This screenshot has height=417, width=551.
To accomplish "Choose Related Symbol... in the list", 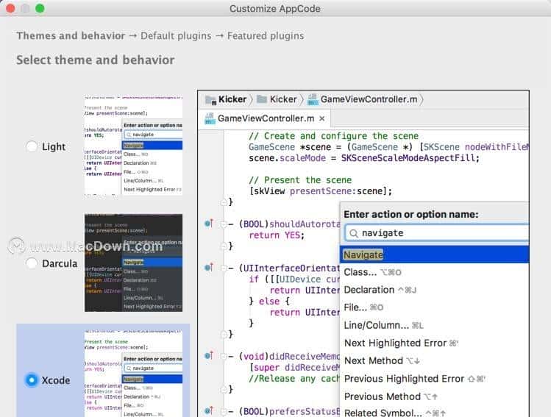I will (435, 412).
